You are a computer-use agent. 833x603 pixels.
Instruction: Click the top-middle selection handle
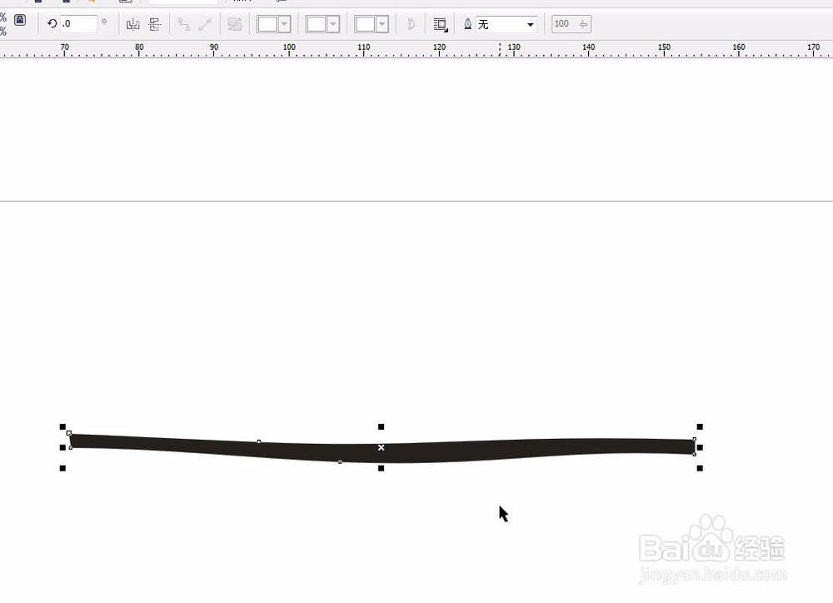coord(381,426)
